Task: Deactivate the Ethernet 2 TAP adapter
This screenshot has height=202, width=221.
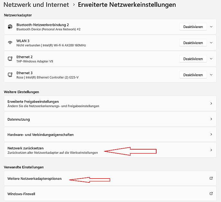Action: 193,59
